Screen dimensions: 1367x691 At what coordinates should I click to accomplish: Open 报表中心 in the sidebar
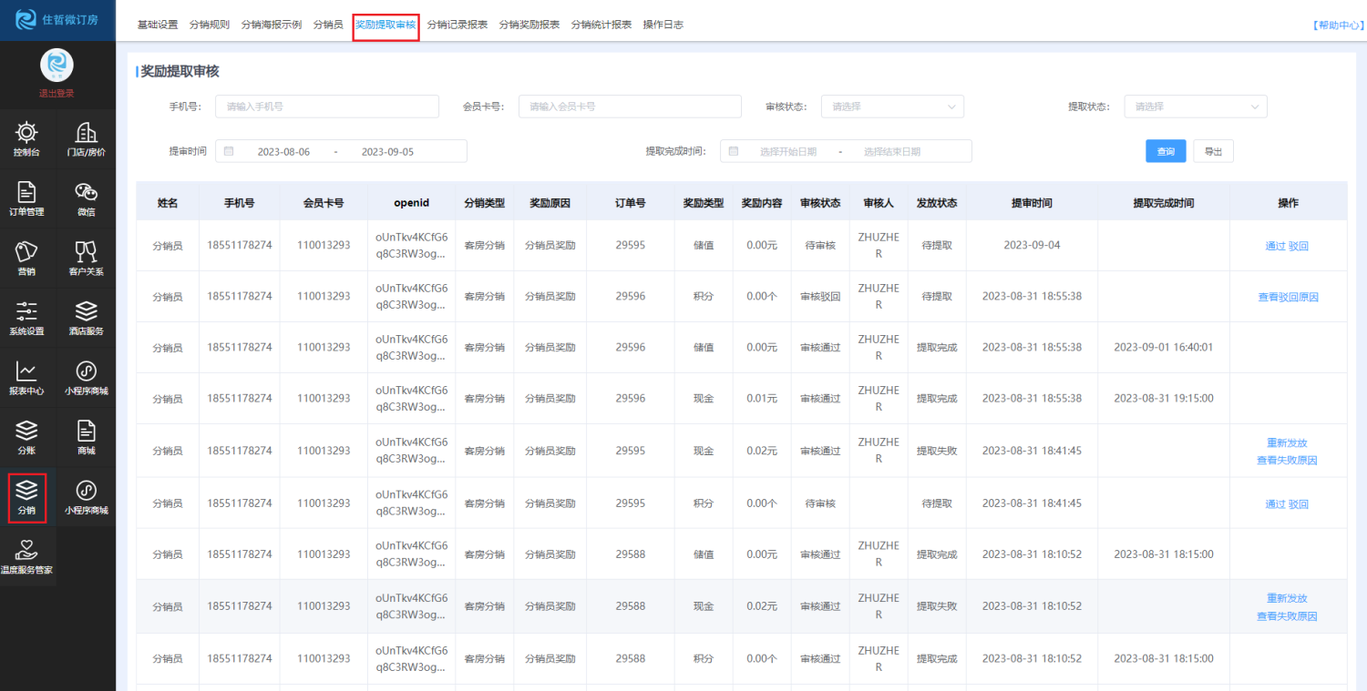pos(27,378)
